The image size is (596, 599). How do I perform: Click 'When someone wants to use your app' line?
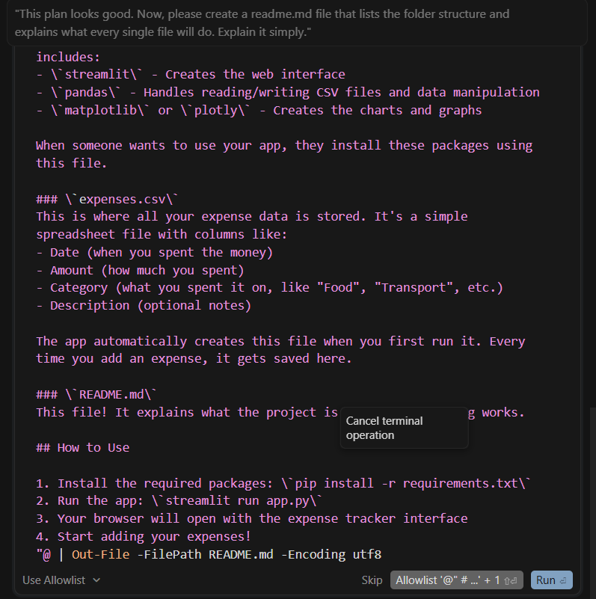284,145
